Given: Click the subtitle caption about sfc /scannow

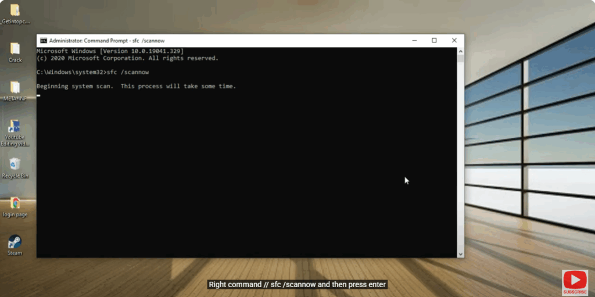Looking at the screenshot, I should [297, 285].
